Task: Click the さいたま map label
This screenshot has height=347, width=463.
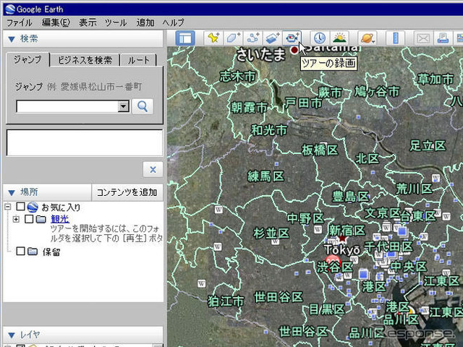Action: point(261,55)
